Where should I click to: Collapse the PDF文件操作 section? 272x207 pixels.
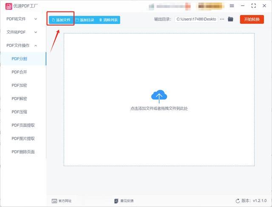pyautogui.click(x=22, y=46)
